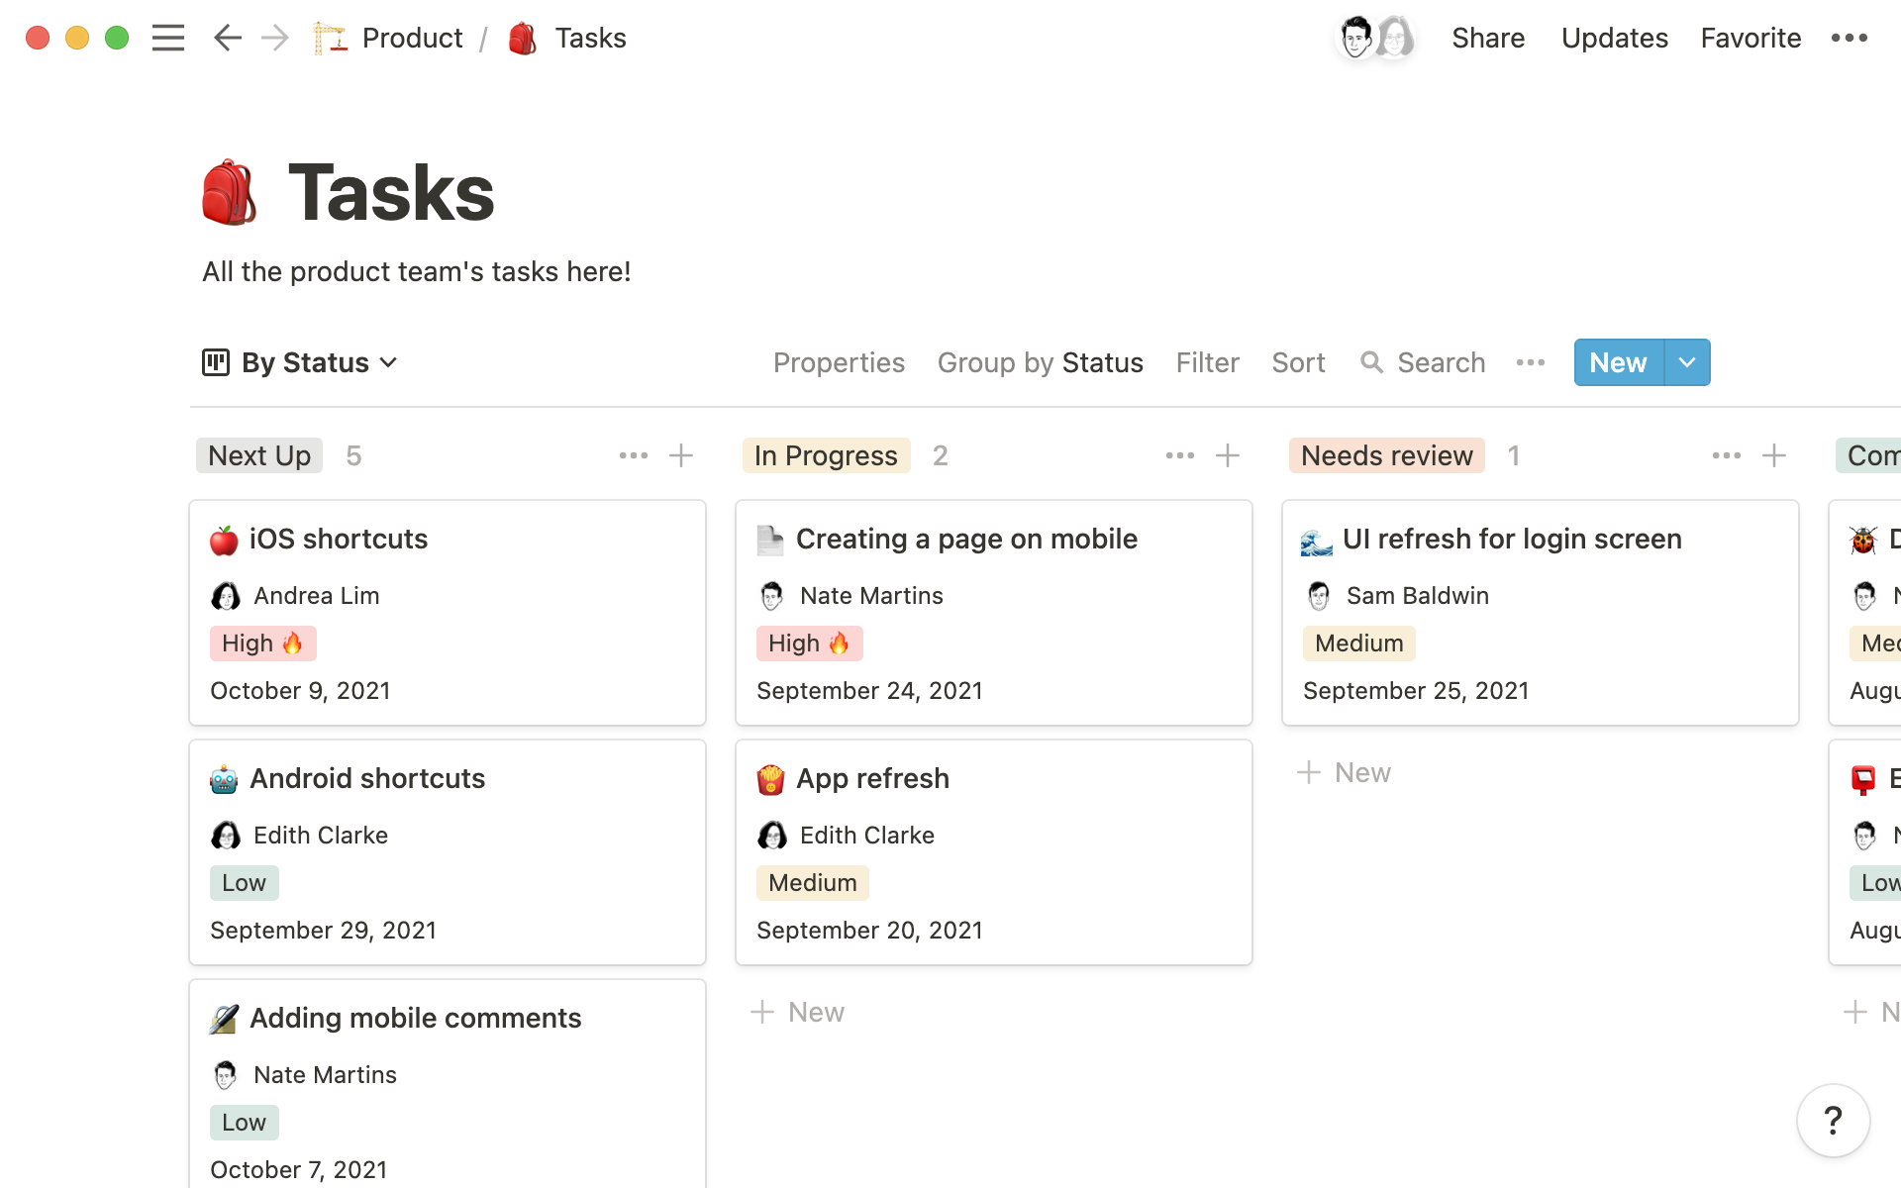Open board options with the ellipsis next to Sort
1901x1188 pixels.
tap(1530, 362)
